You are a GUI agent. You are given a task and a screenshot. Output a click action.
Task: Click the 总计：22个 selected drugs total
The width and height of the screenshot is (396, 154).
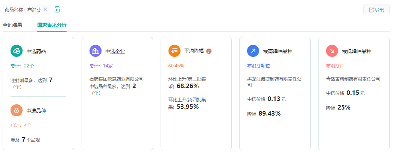[22, 66]
